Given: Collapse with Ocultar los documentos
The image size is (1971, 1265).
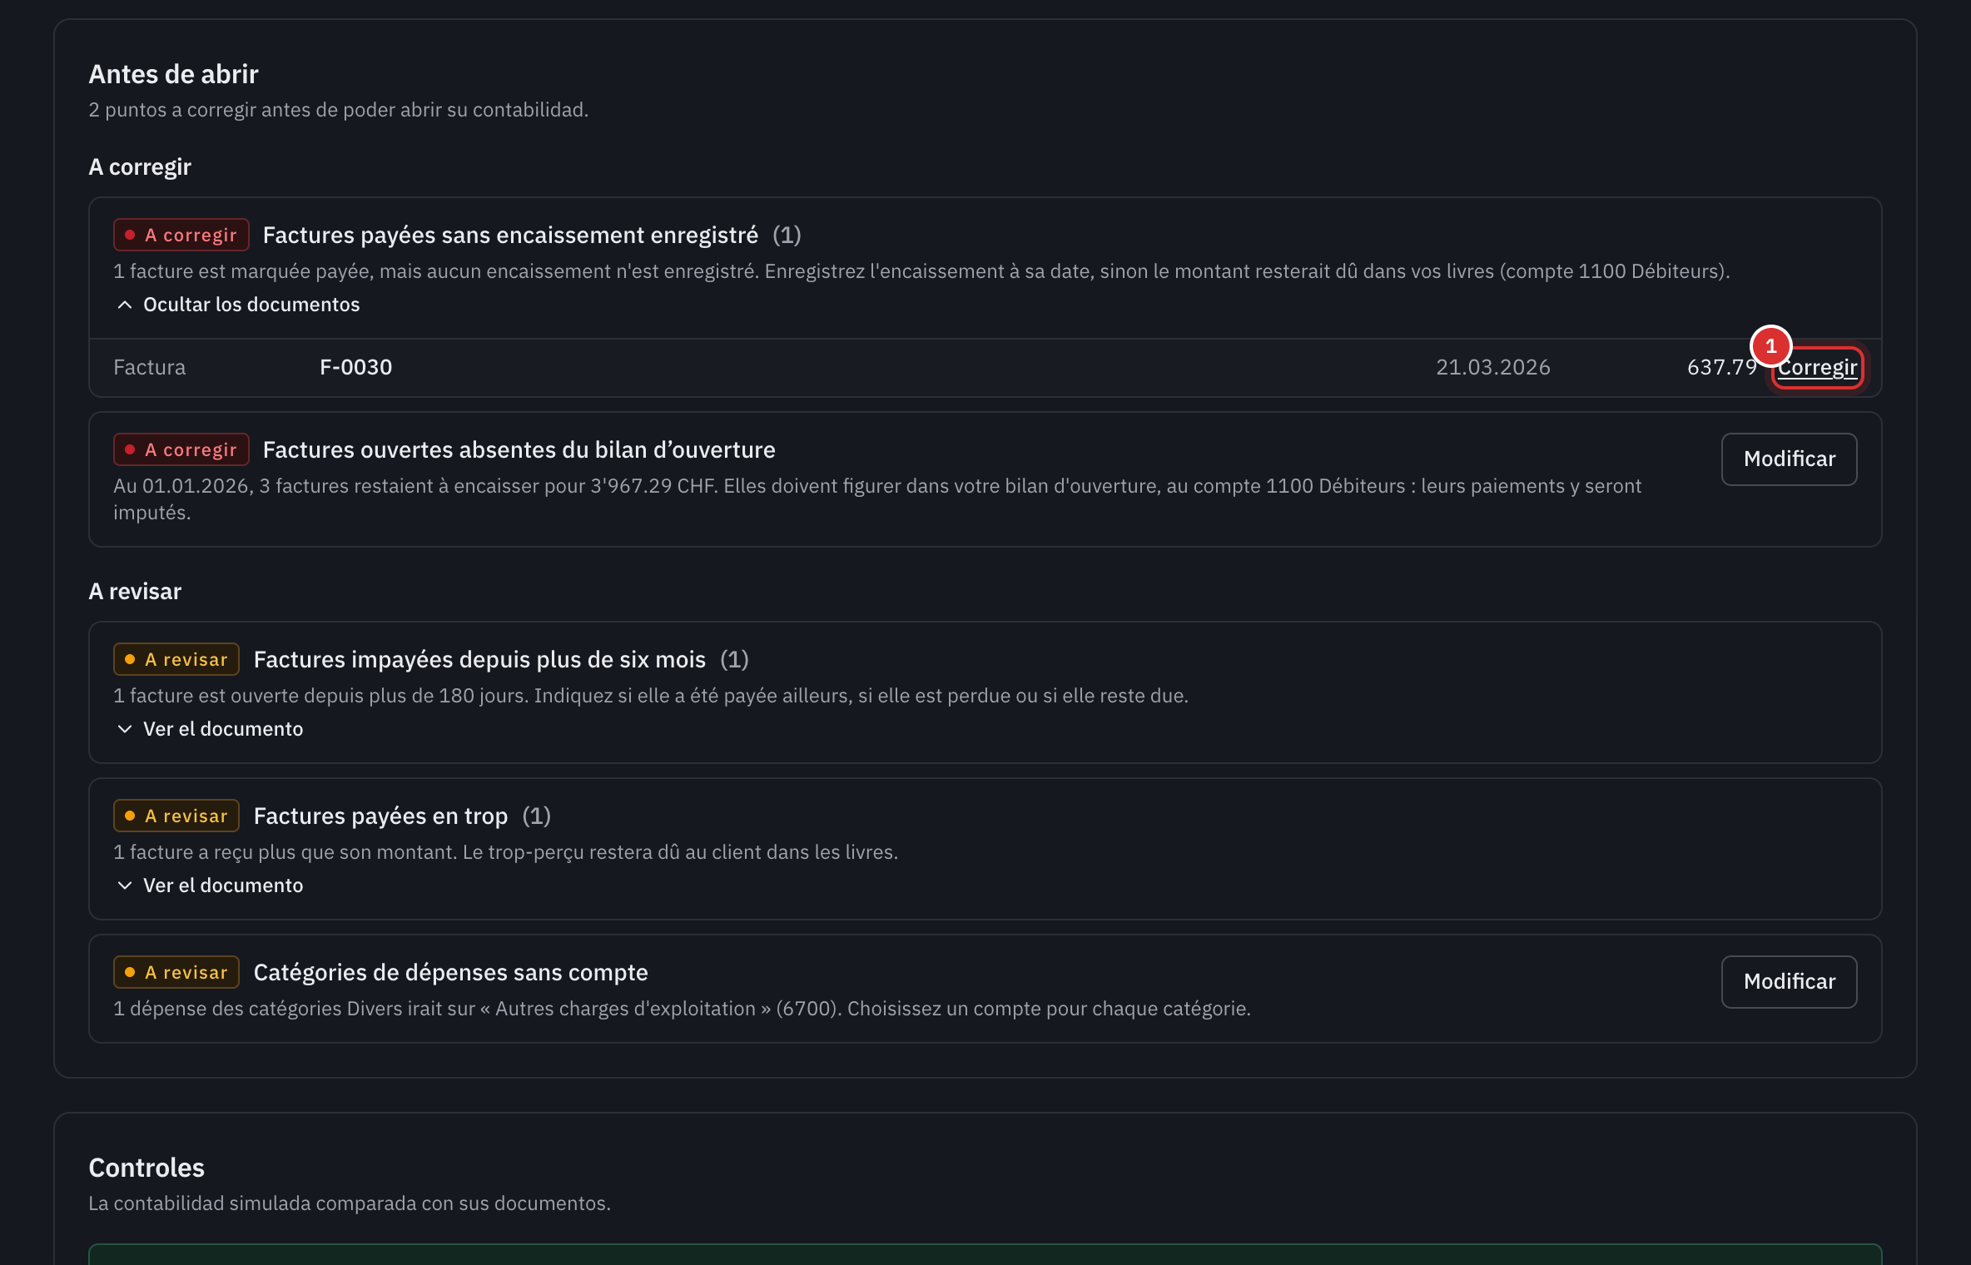Looking at the screenshot, I should click(x=238, y=305).
